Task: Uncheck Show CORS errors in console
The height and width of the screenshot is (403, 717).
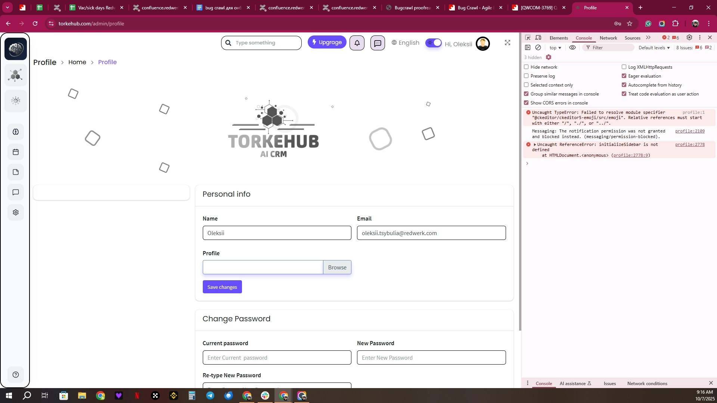Action: pyautogui.click(x=526, y=103)
